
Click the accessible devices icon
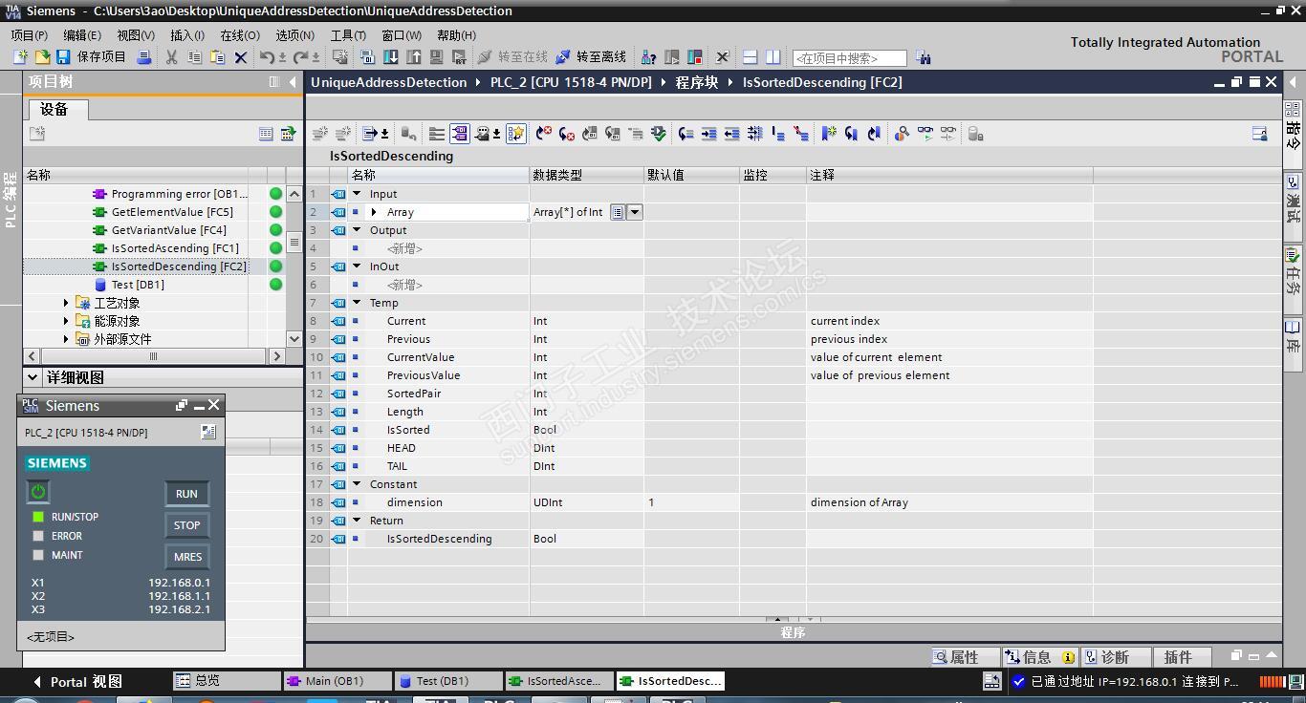[x=649, y=57]
